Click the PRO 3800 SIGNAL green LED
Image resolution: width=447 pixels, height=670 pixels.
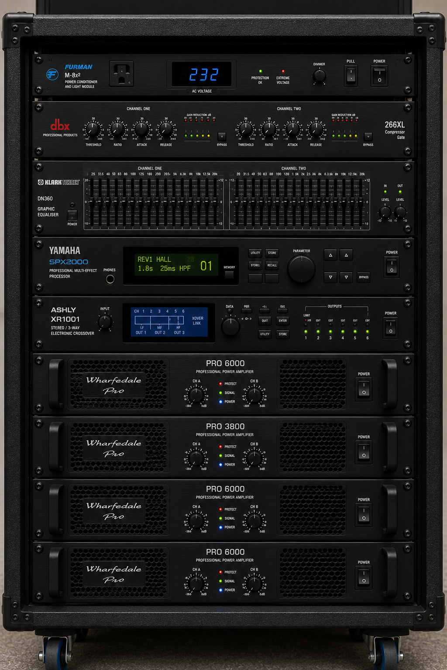pos(220,455)
